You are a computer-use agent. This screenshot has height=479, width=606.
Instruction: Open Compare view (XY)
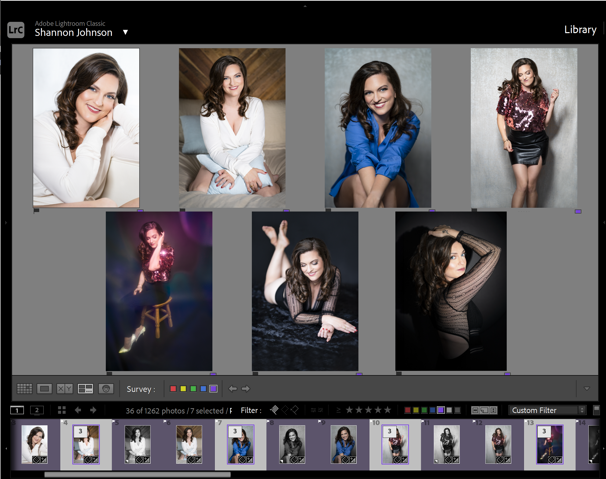point(65,389)
